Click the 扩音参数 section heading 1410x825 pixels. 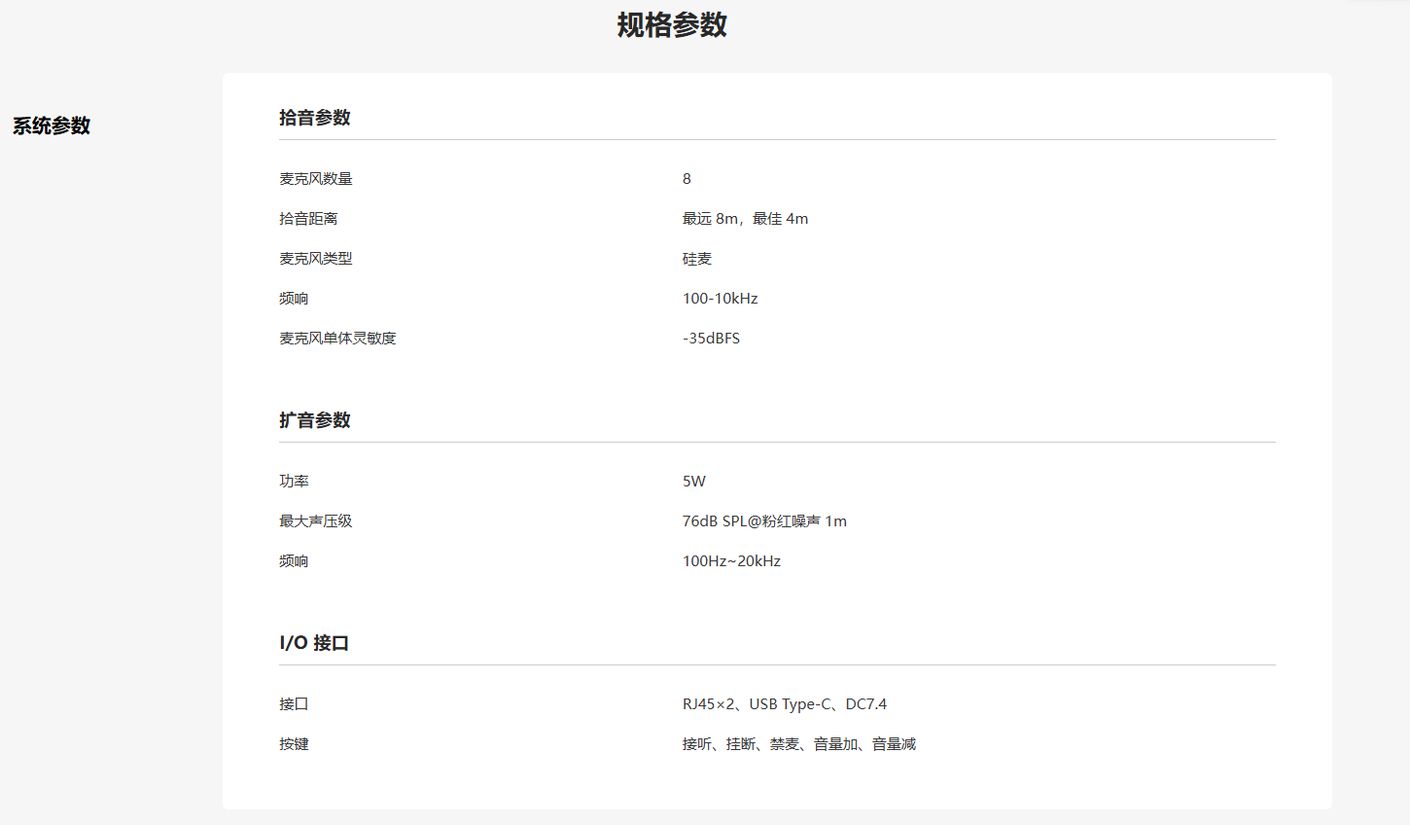tap(314, 420)
